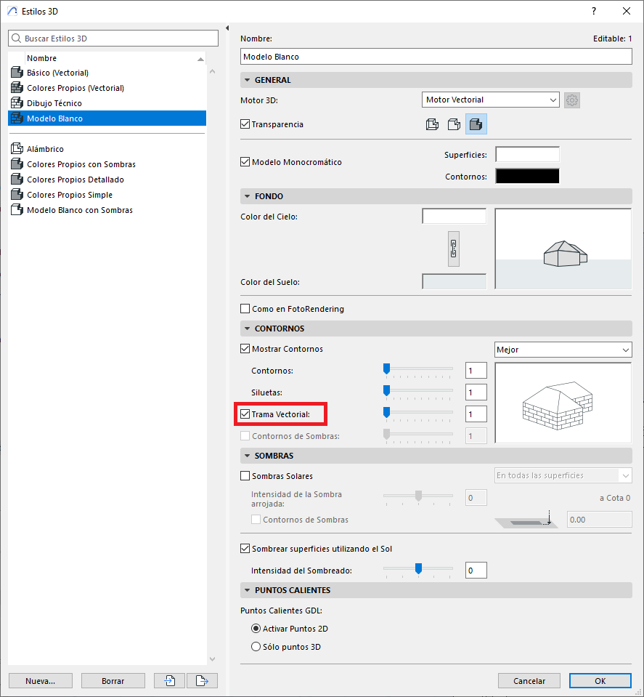Disable the Trama Vectorial checkbox
Viewport: 644px width, 697px height.
(245, 414)
